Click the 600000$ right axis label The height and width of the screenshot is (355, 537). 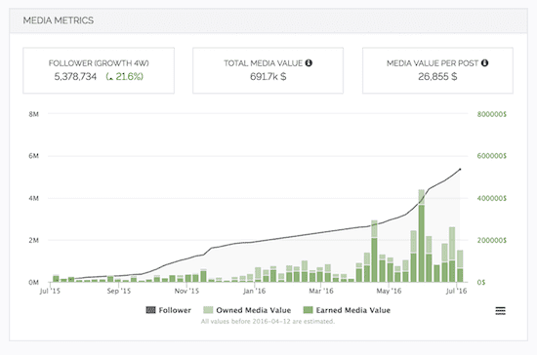tap(492, 156)
